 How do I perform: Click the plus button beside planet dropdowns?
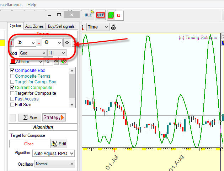[67, 43]
